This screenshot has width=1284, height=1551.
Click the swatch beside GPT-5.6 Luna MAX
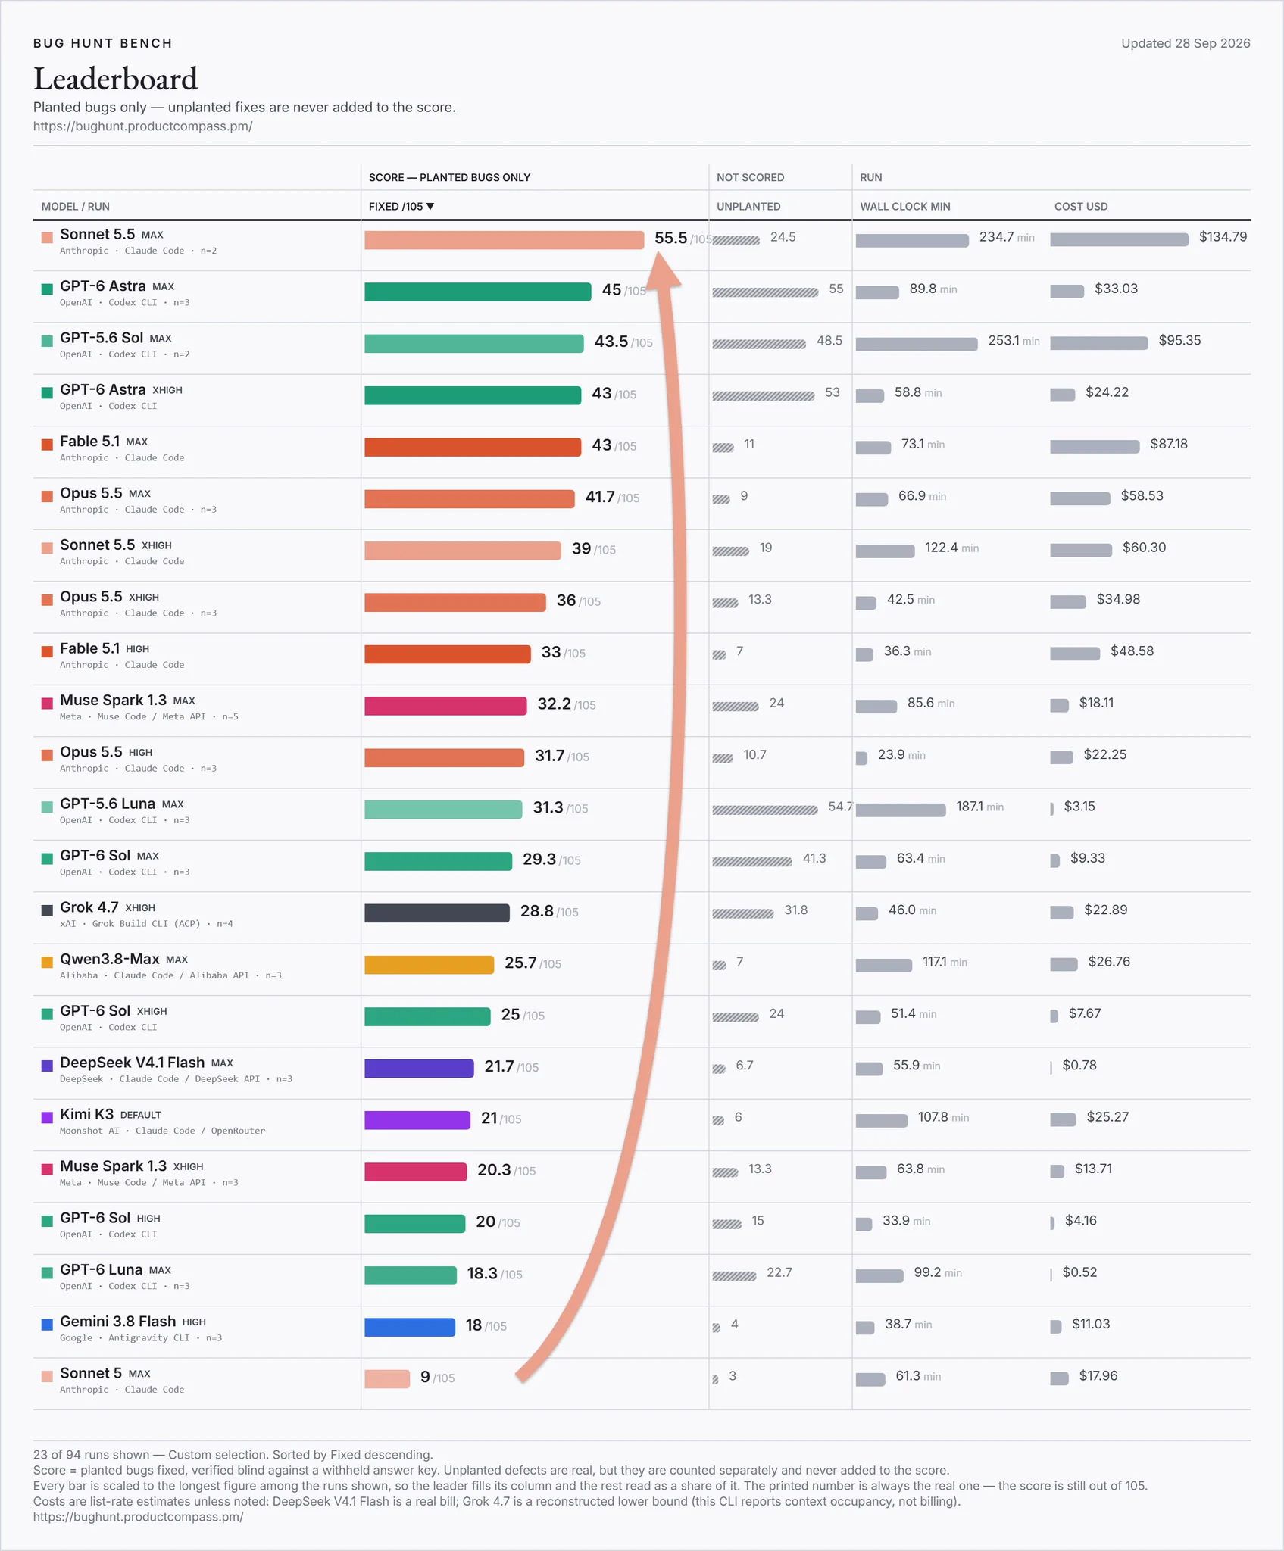tap(47, 807)
